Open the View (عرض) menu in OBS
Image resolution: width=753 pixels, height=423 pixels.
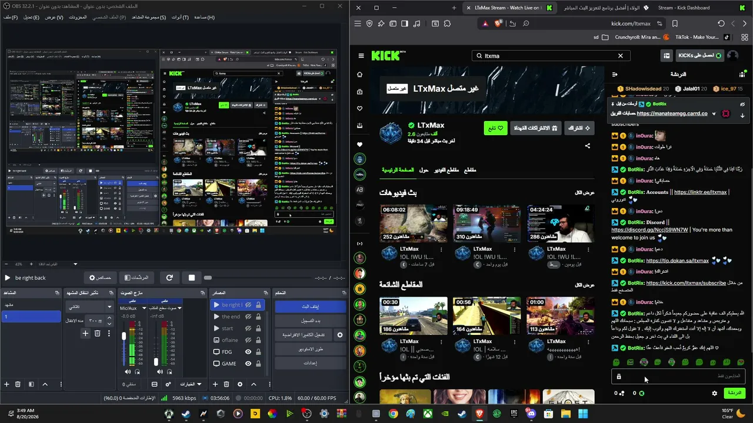tap(54, 17)
